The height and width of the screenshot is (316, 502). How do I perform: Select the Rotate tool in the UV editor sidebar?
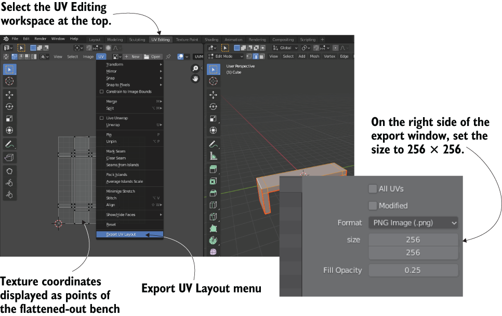point(9,106)
